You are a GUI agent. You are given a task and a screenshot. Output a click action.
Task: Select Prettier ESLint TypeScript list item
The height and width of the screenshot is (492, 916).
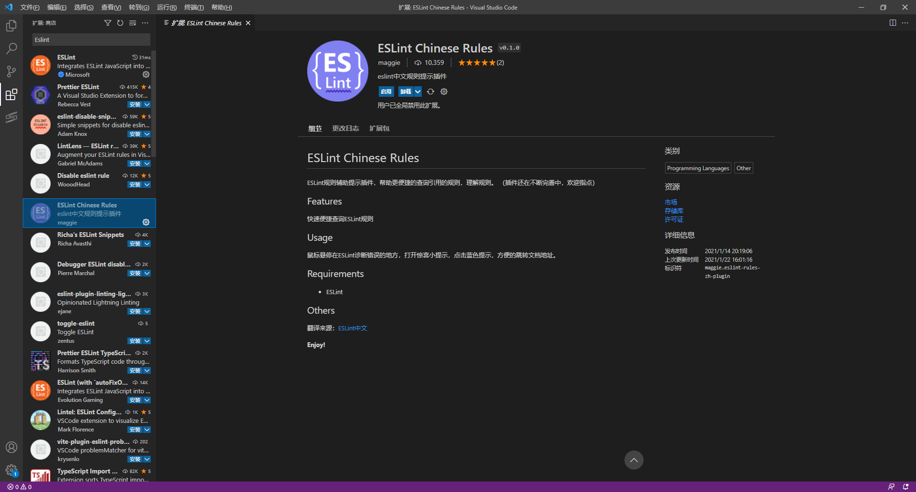click(x=90, y=361)
